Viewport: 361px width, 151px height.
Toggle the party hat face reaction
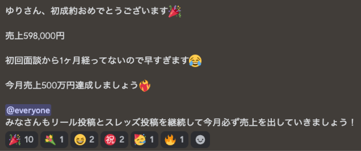pos(144,139)
